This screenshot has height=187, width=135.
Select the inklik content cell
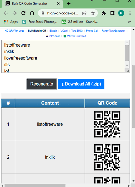click(x=50, y=157)
